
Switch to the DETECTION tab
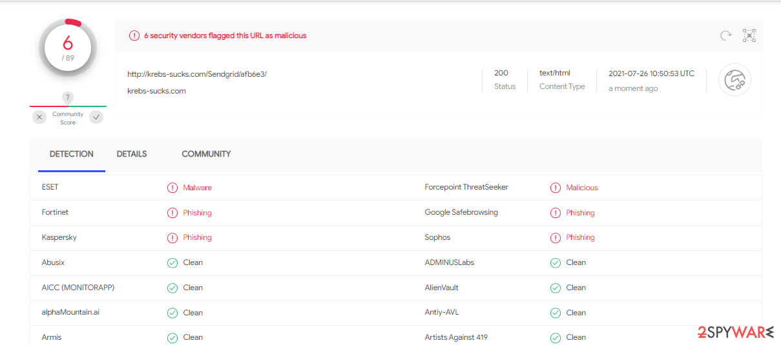(72, 154)
